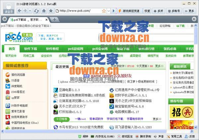Click the 网络工具 category link

click(29, 56)
